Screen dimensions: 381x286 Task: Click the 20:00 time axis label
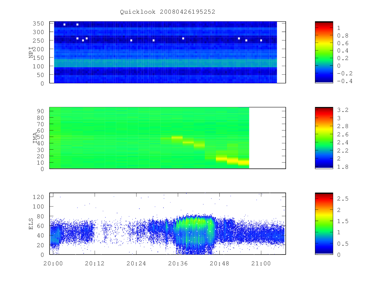click(x=53, y=263)
